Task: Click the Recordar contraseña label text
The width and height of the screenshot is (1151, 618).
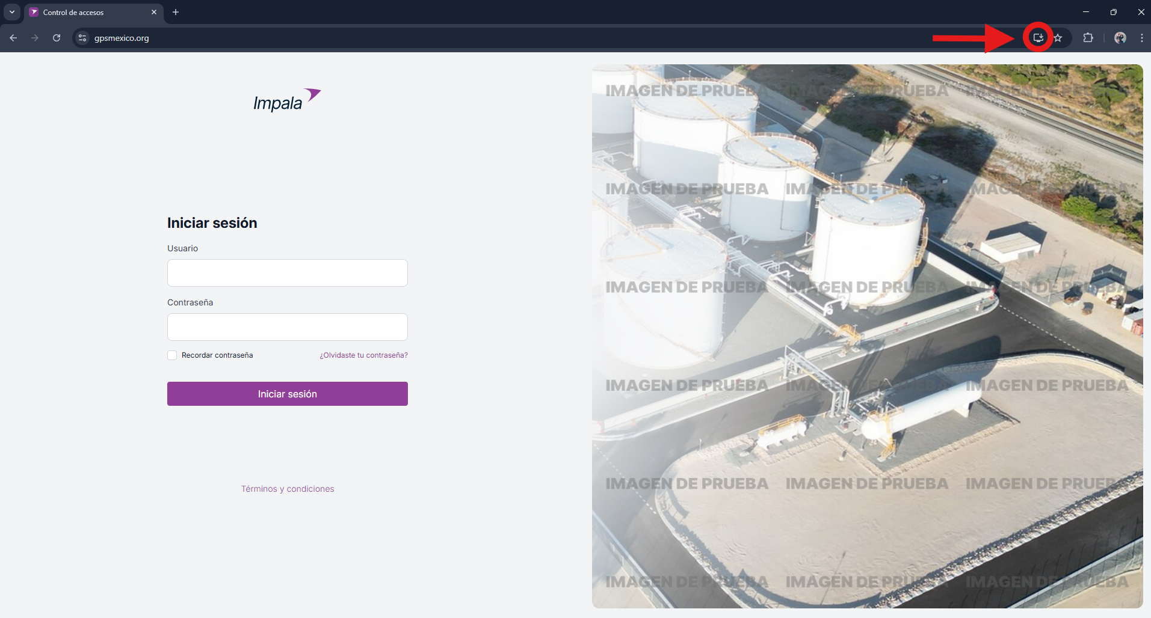Action: 217,355
